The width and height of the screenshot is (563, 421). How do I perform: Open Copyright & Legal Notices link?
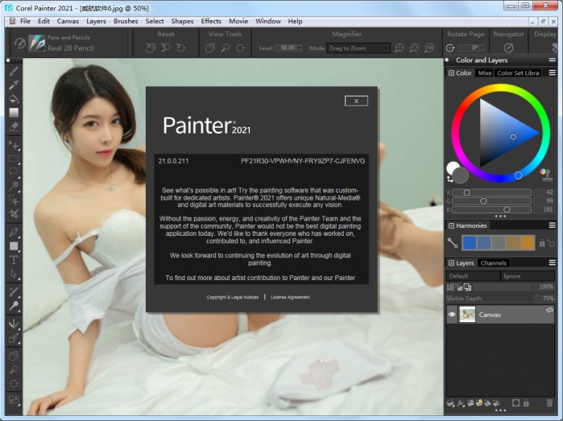(232, 297)
